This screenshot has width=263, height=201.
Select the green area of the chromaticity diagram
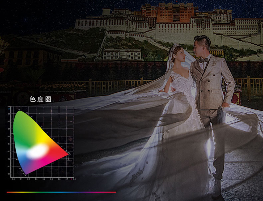click(x=23, y=127)
